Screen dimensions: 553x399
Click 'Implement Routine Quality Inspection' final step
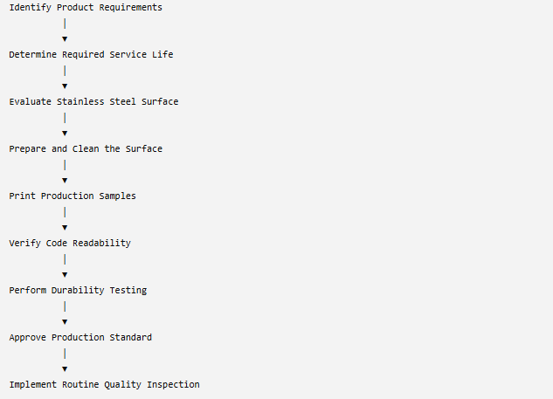104,384
